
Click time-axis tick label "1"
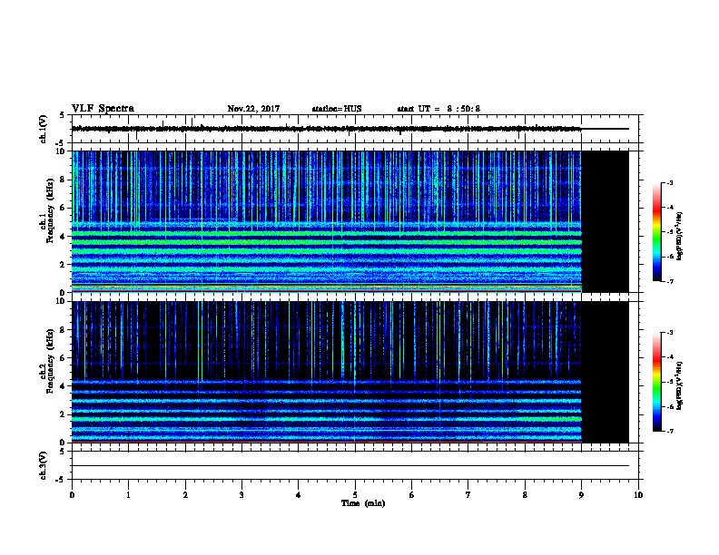pyautogui.click(x=128, y=494)
